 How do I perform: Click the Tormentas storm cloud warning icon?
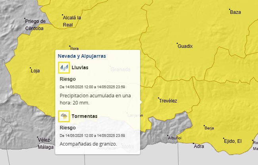click(x=64, y=116)
